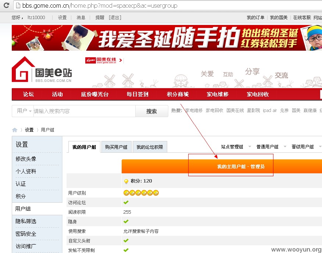This screenshot has height=253, width=322.
Task: Click the 退出 logout link
Action: coord(115,17)
